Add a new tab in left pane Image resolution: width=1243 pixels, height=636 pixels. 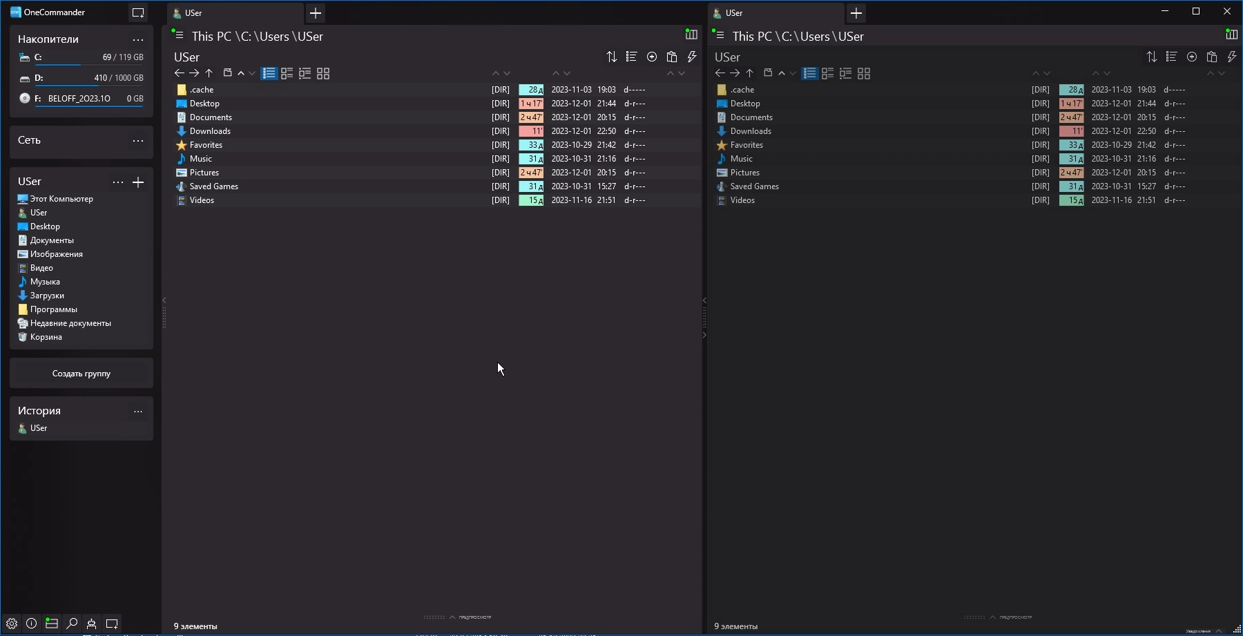[316, 12]
